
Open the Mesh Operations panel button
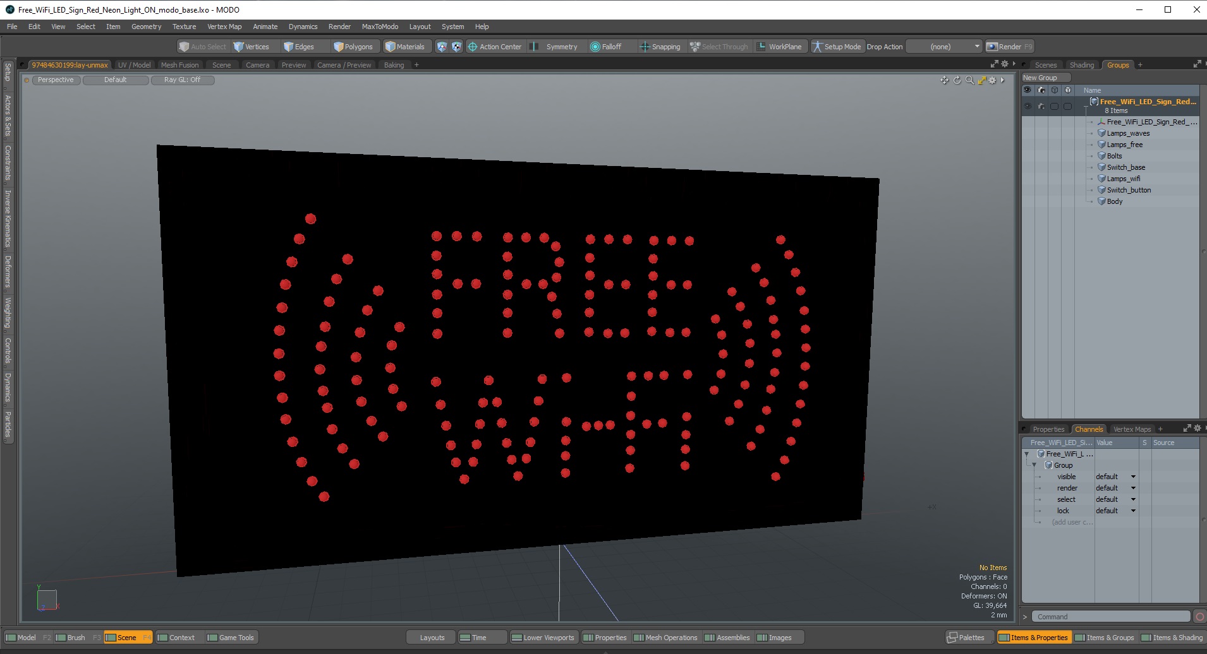click(x=665, y=638)
